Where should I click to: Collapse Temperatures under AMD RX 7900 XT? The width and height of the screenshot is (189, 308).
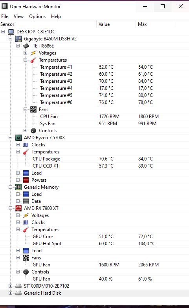18,229
